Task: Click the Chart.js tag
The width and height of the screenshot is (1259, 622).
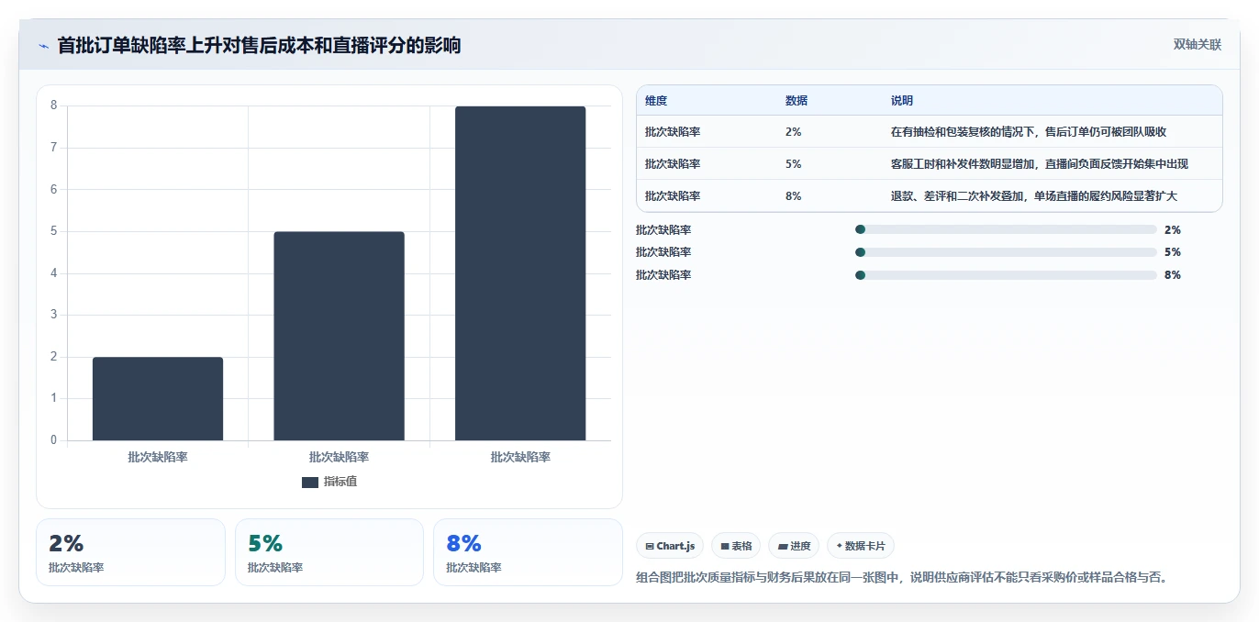Action: tap(670, 546)
